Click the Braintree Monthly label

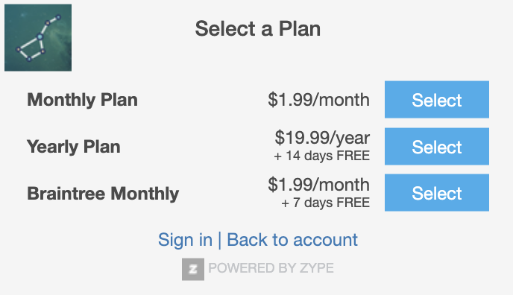point(103,194)
